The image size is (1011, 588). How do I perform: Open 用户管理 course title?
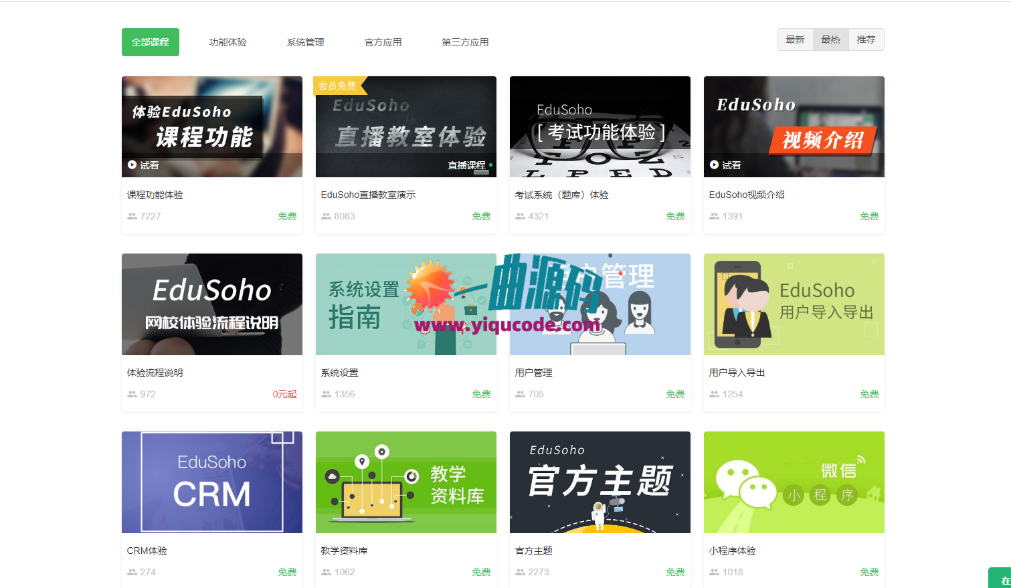point(534,373)
